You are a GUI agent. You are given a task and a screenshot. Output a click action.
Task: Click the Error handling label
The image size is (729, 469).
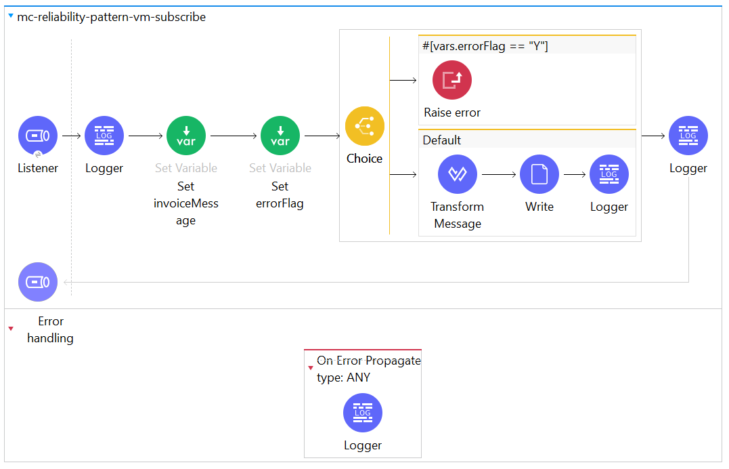pyautogui.click(x=50, y=329)
